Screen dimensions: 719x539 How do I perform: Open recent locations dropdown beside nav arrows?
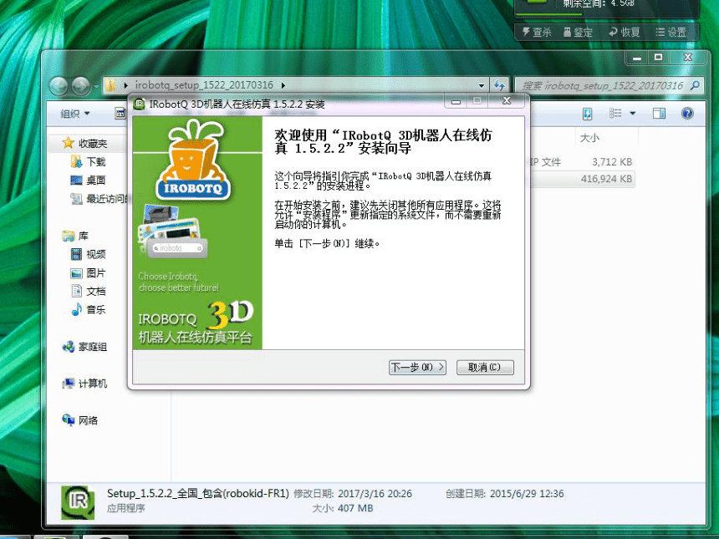(x=96, y=86)
